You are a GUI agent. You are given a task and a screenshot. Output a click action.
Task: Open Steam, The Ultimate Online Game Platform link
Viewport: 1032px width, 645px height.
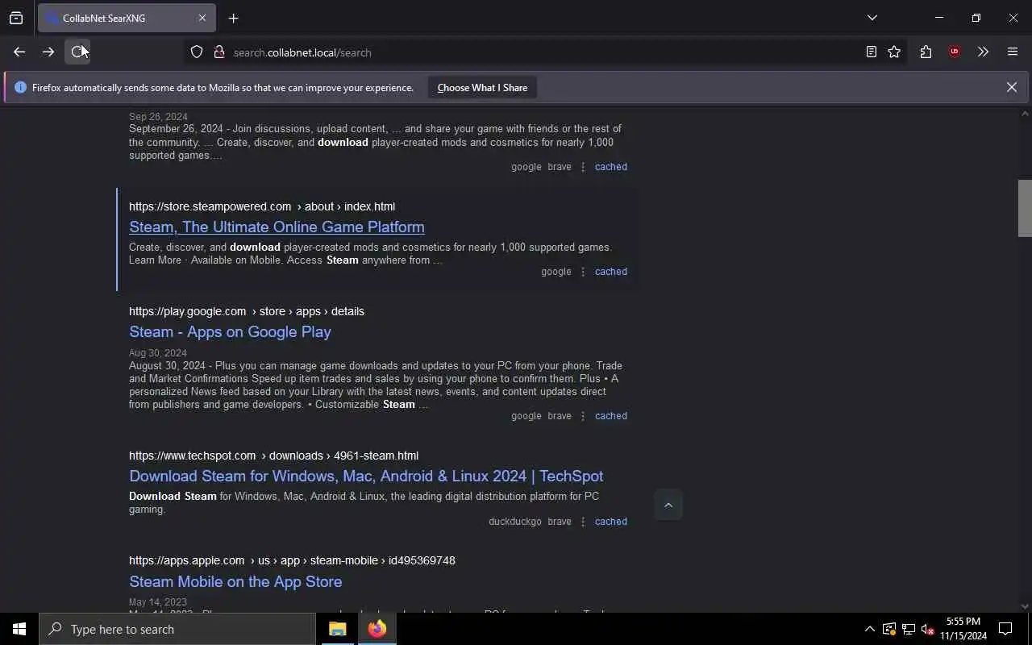pyautogui.click(x=277, y=227)
